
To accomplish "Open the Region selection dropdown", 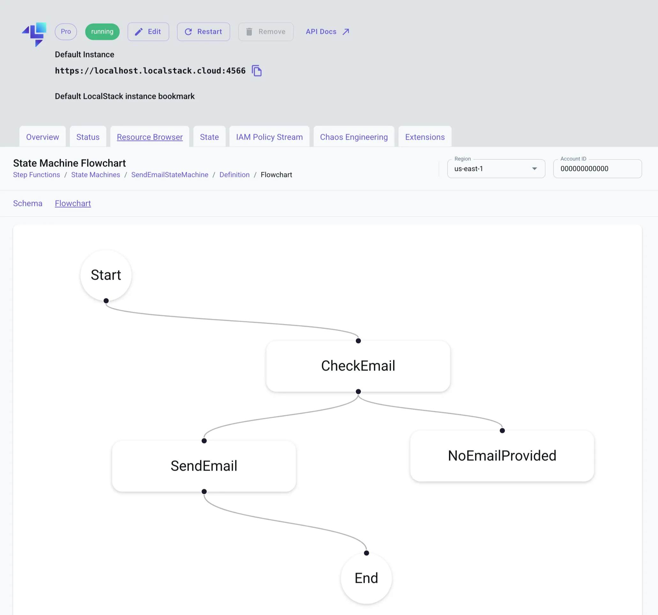I will [x=496, y=169].
